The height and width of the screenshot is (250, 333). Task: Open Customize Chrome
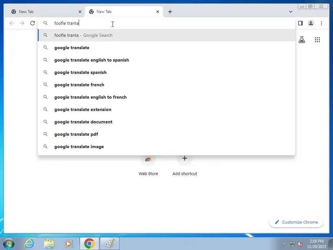296,222
